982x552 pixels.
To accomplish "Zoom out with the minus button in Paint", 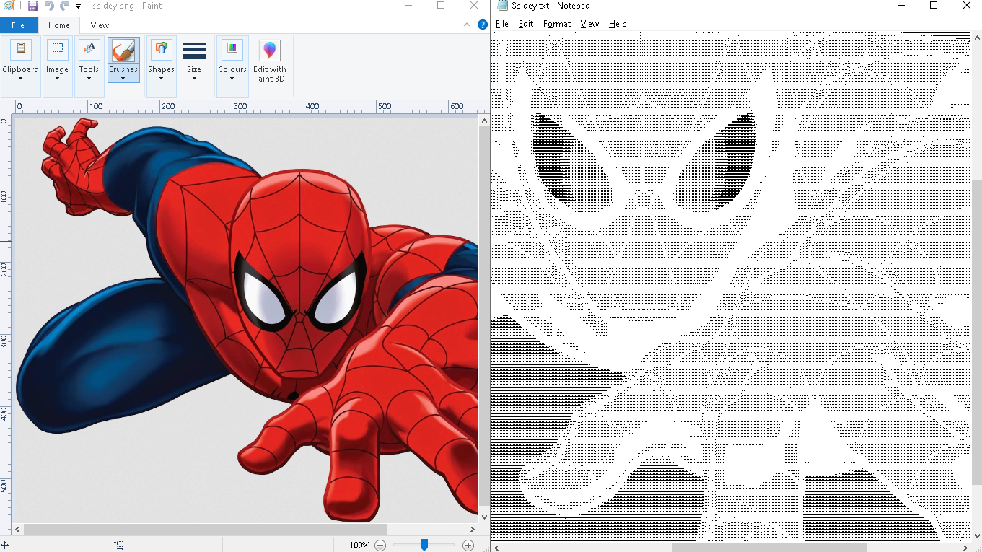I will point(380,546).
